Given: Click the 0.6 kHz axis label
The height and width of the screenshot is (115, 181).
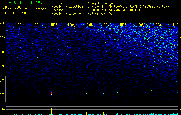Looking at the screenshot, I should coord(2,109).
